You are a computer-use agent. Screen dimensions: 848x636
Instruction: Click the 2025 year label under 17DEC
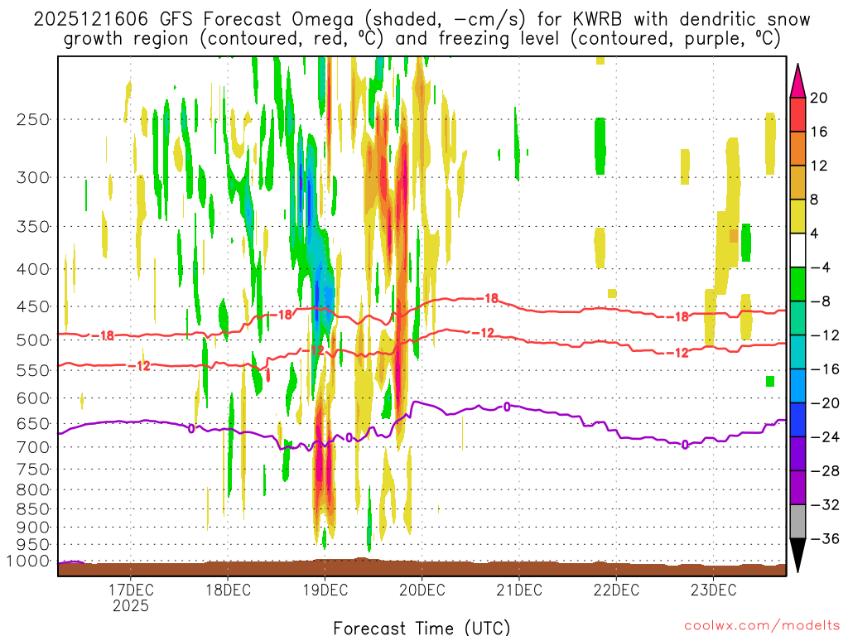(x=131, y=605)
